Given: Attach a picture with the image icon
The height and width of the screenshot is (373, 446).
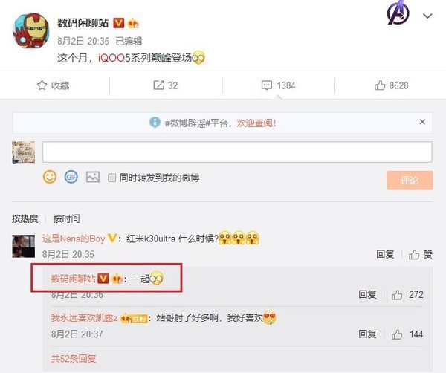Looking at the screenshot, I should (93, 177).
